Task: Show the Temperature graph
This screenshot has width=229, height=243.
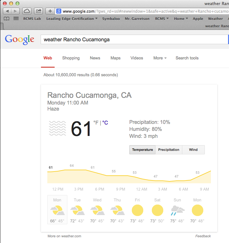Action: [142, 150]
